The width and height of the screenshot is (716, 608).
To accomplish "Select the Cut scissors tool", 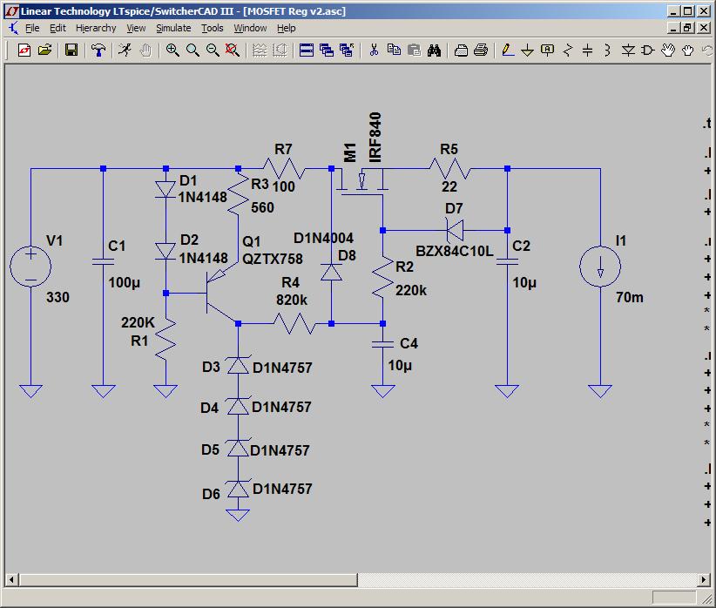I will [374, 50].
